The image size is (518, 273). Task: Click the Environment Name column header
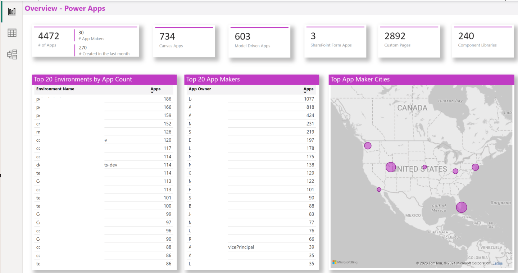click(x=55, y=89)
